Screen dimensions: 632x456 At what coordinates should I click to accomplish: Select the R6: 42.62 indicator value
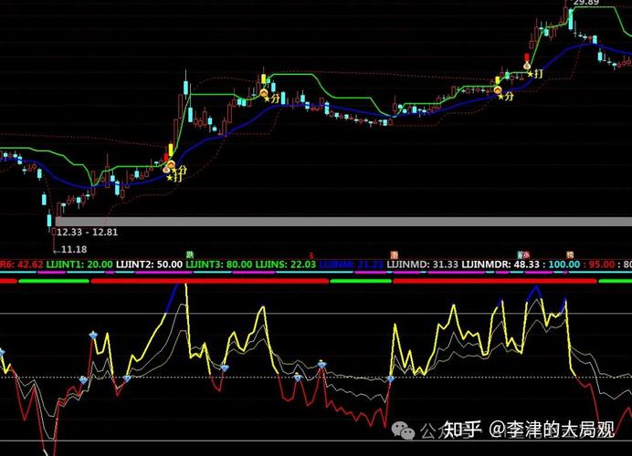pos(21,264)
